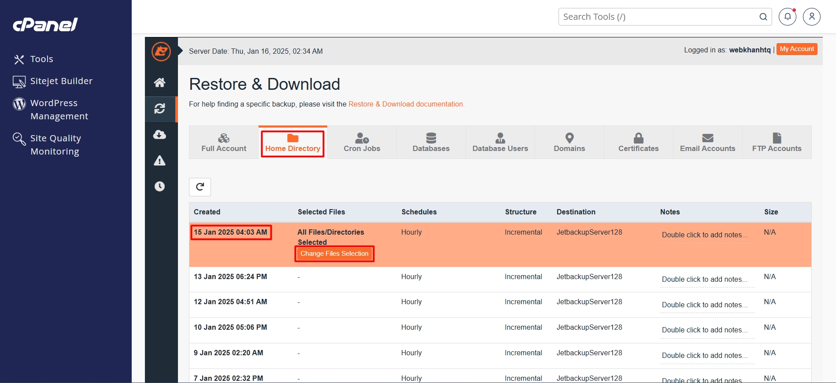Open WordPress Management in the sidebar
This screenshot has height=383, width=836.
point(59,110)
